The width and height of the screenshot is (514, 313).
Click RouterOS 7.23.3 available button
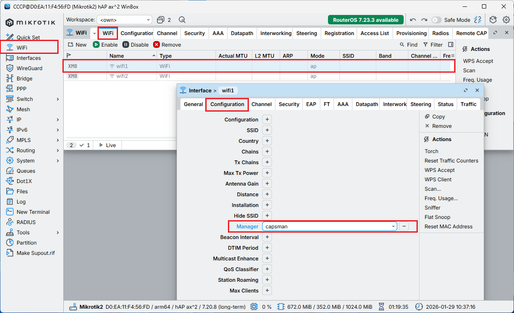tap(366, 20)
